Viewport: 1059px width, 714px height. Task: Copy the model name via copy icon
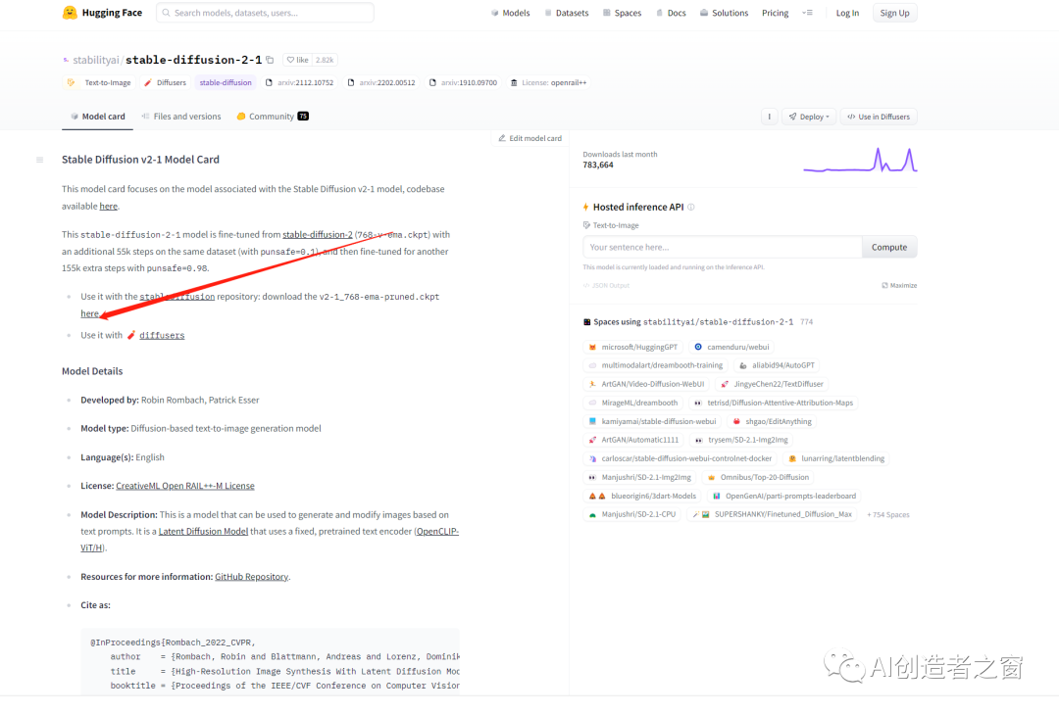270,60
